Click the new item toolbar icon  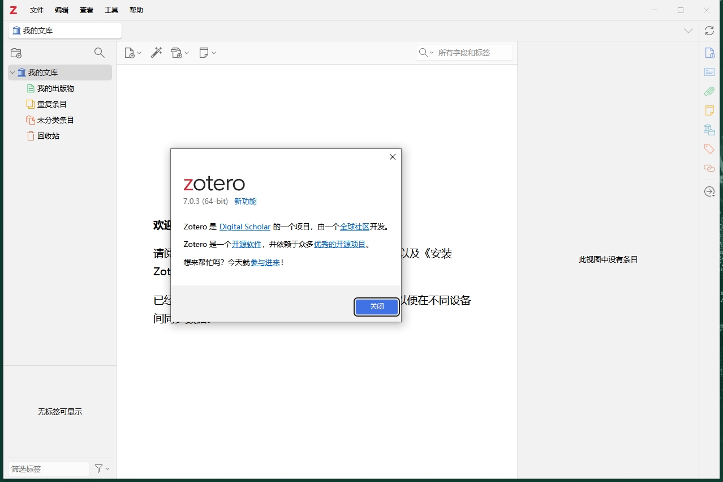tap(133, 53)
